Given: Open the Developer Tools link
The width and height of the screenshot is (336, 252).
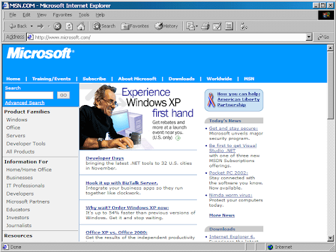Looking at the screenshot, I should pyautogui.click(x=26, y=144).
